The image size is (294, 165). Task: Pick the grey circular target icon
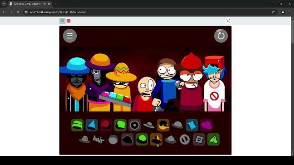(x=135, y=125)
